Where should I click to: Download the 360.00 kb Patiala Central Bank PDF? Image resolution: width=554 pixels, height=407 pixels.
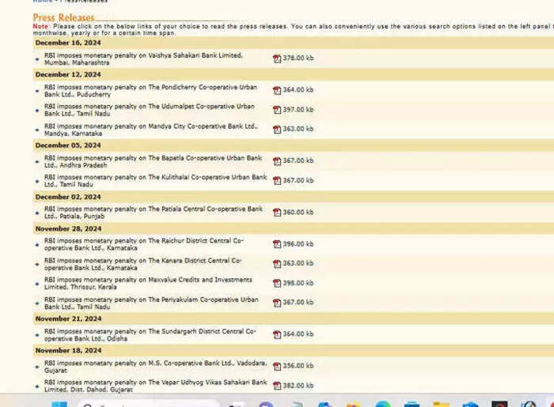coord(277,213)
